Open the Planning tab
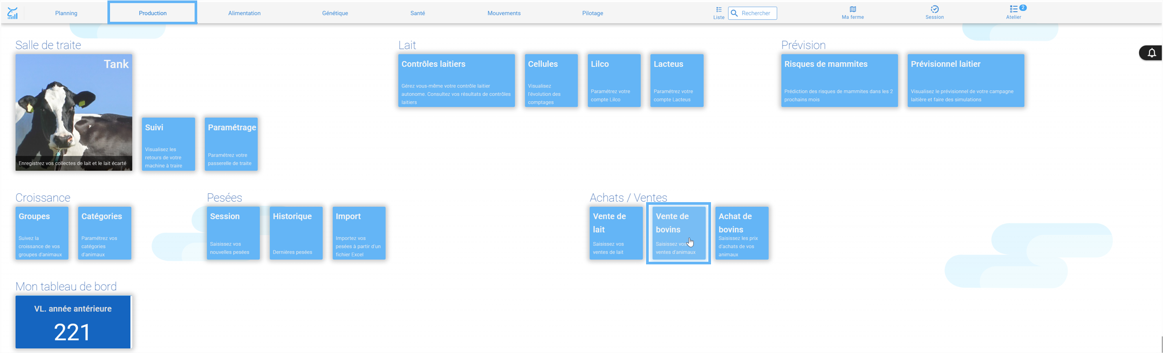Image resolution: width=1163 pixels, height=353 pixels. click(x=66, y=13)
